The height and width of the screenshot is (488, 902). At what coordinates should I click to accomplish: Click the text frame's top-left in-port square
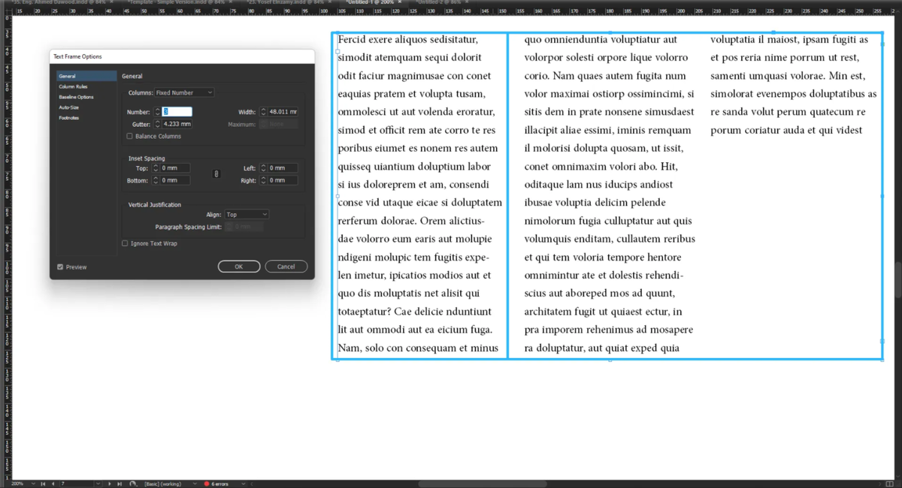(x=337, y=51)
